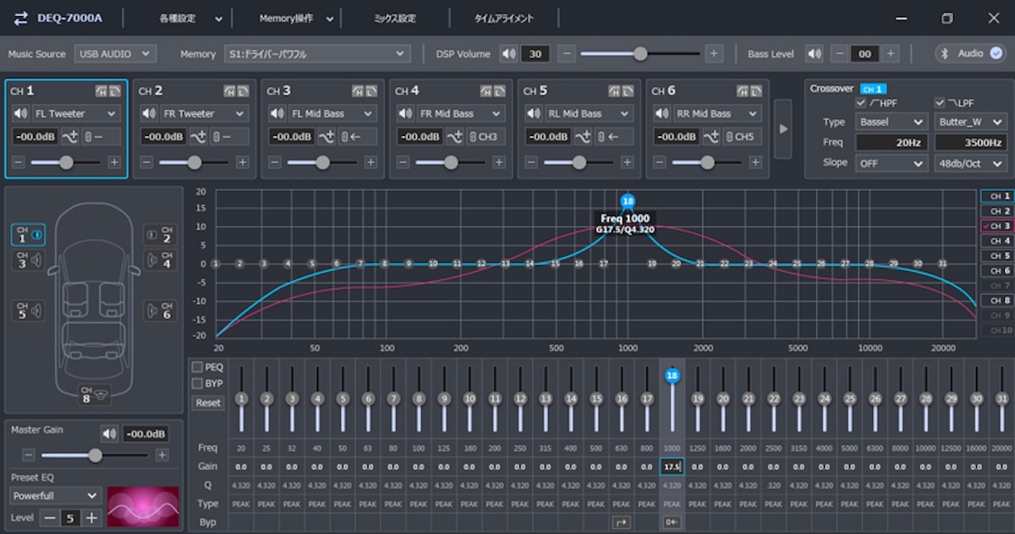Toggle CH 3 curve in graph legend

coord(996,226)
